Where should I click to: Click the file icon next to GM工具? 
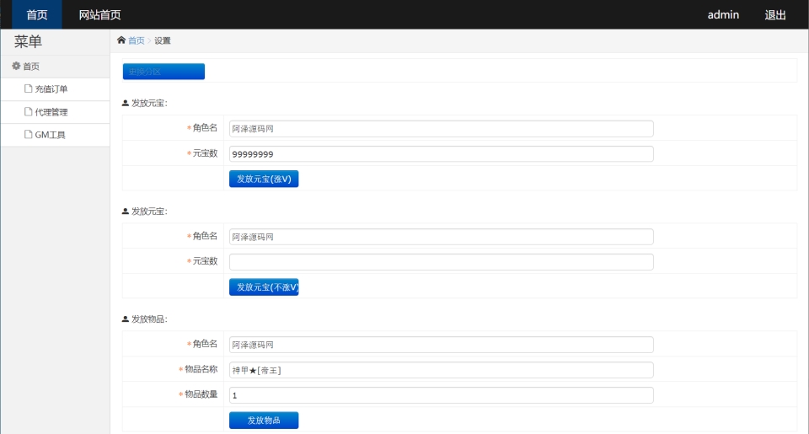coord(29,134)
